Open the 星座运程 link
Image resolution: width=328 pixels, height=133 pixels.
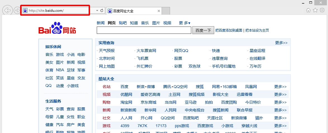(x=257, y=51)
